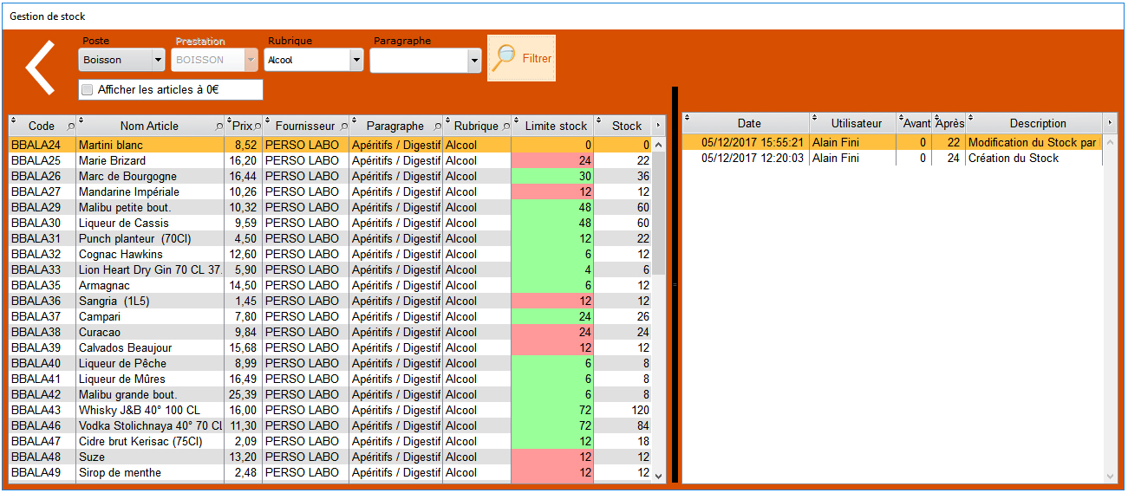Click the vertical splitter between the panels
The width and height of the screenshot is (1128, 493).
pos(675,284)
